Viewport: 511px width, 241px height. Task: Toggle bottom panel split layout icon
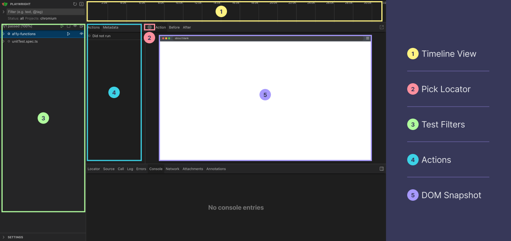[382, 169]
